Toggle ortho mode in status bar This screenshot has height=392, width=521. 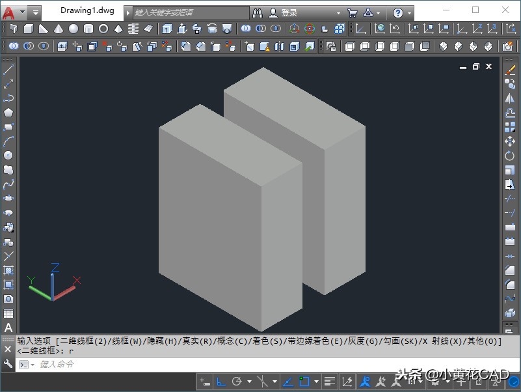221,382
